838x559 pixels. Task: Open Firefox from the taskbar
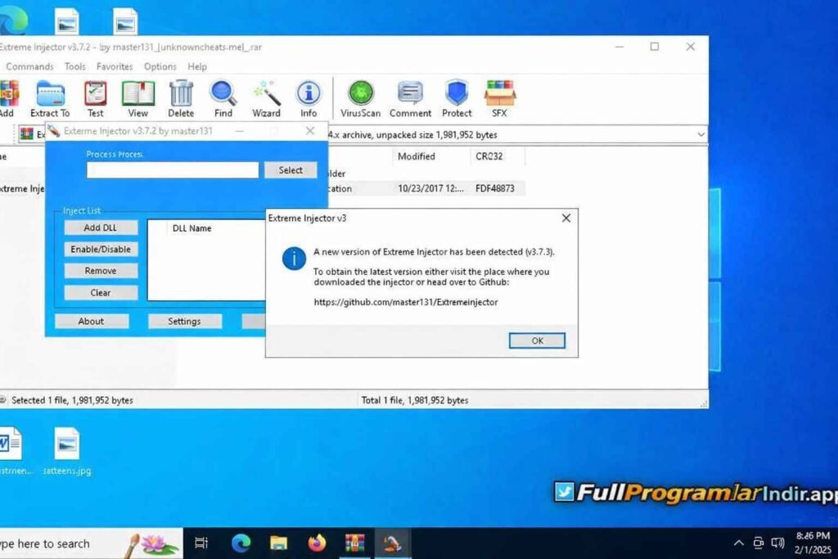tap(317, 543)
